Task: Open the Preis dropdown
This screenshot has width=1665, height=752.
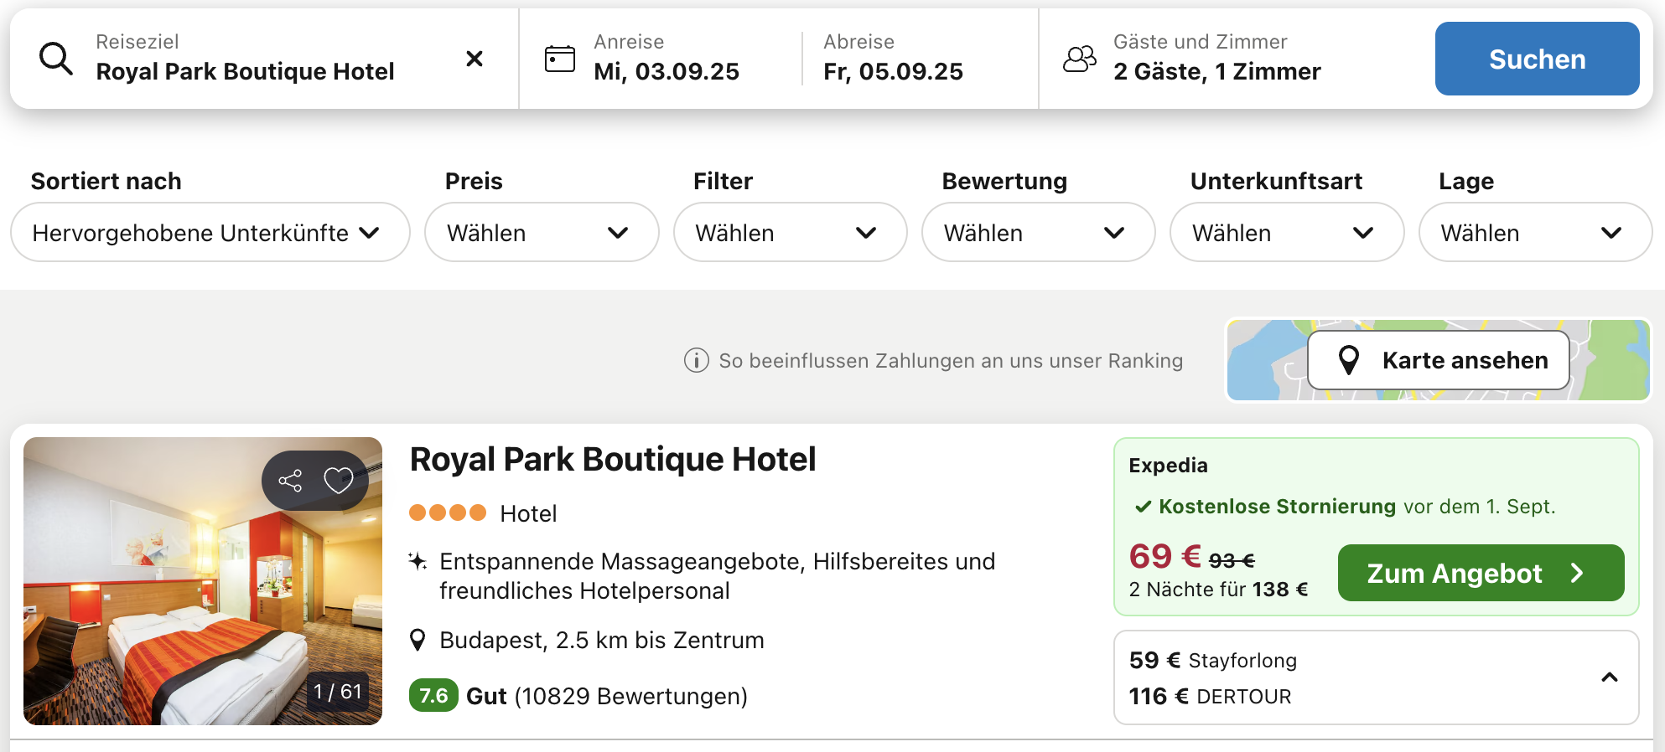Action: 542,232
